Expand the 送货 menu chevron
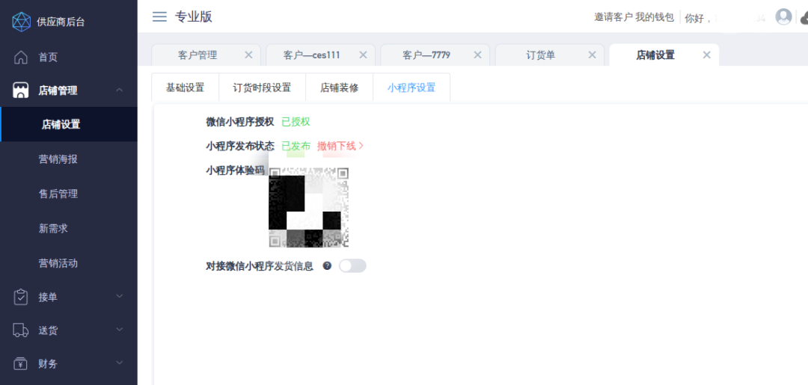808x385 pixels. point(120,330)
